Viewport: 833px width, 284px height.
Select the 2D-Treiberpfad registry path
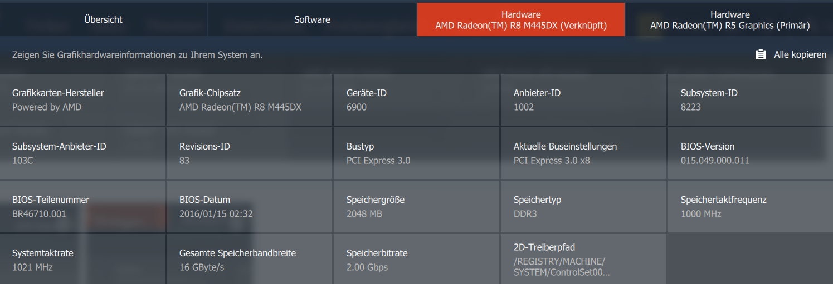click(562, 267)
